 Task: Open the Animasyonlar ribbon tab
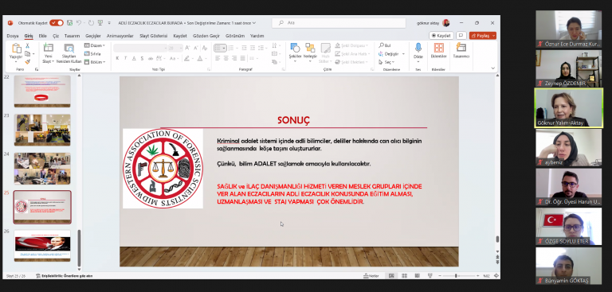pos(120,36)
